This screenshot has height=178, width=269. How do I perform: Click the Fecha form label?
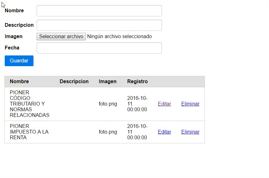(12, 48)
